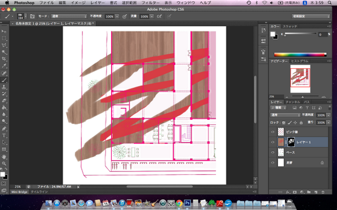Select the Horizontal Type tool

(x=4, y=136)
